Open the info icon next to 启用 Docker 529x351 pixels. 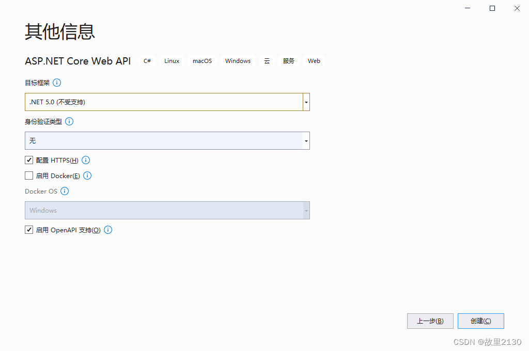[87, 176]
